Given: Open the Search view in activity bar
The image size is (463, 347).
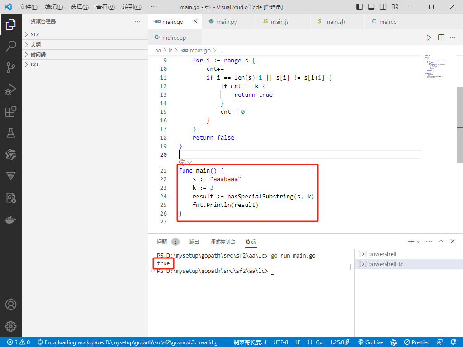Looking at the screenshot, I should 11,46.
